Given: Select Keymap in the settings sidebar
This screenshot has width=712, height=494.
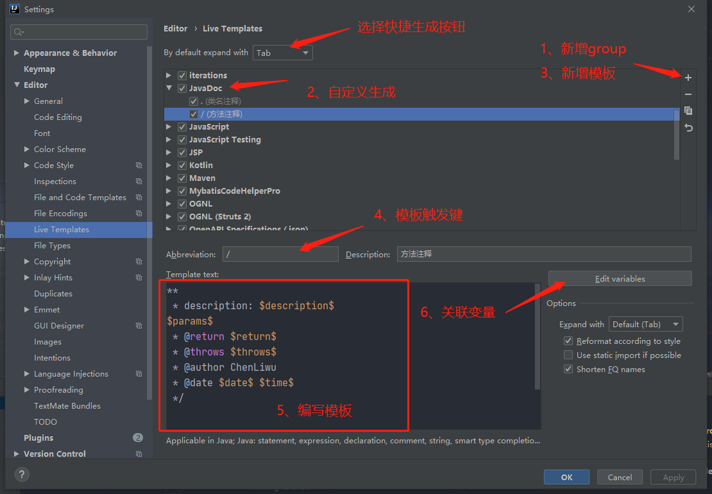Looking at the screenshot, I should click(39, 69).
